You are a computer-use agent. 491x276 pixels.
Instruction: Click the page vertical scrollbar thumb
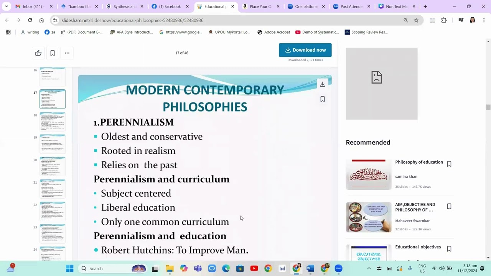coord(488,107)
